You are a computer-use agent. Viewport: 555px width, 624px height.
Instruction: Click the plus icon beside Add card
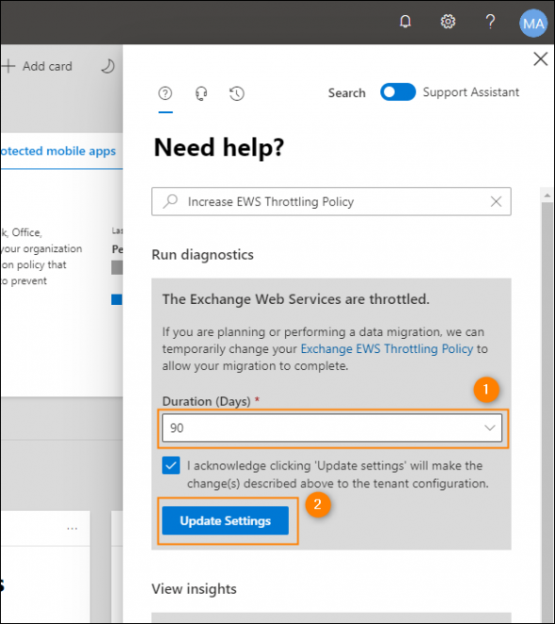pos(8,66)
